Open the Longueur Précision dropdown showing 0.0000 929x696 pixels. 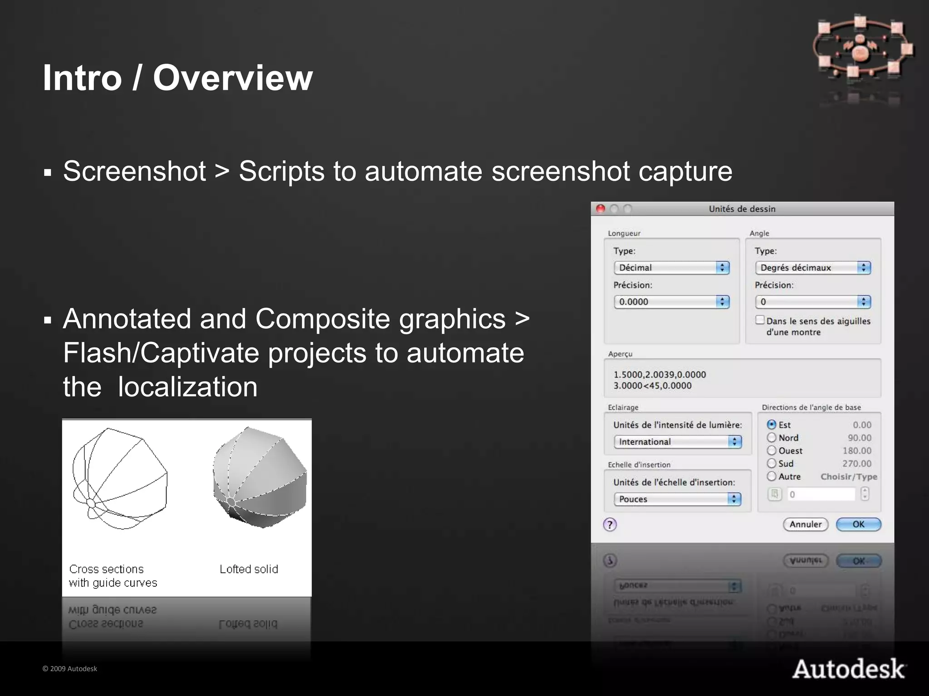point(671,302)
